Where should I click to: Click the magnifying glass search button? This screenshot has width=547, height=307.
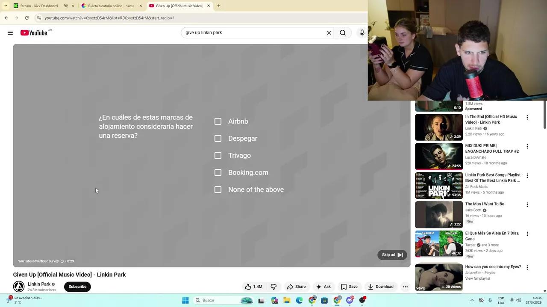tap(343, 33)
